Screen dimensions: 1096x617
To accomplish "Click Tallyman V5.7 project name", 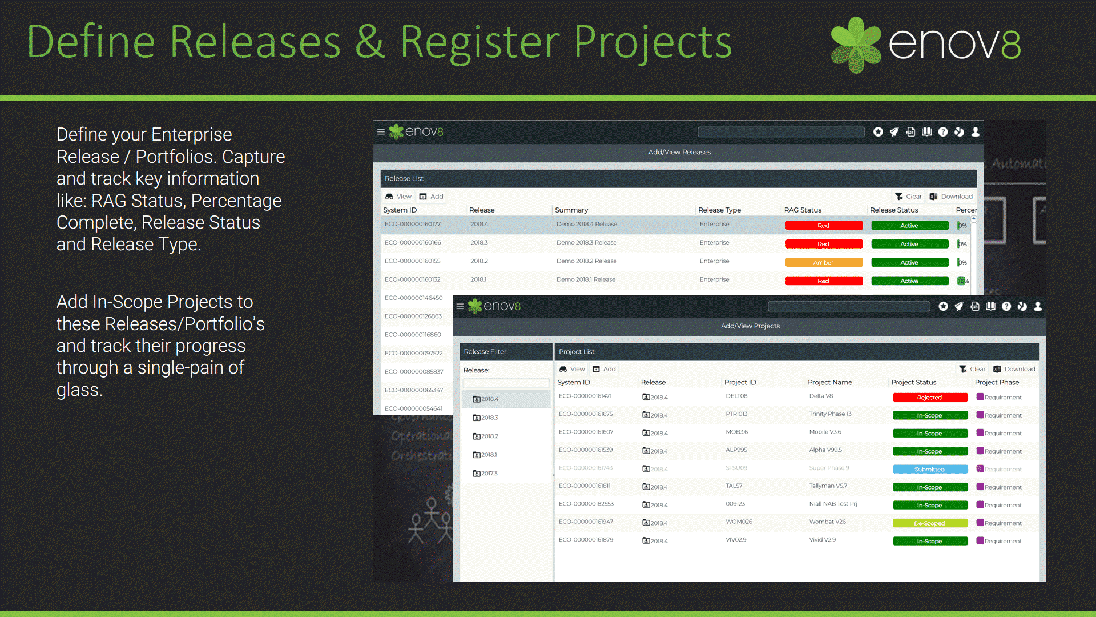I will pos(828,486).
